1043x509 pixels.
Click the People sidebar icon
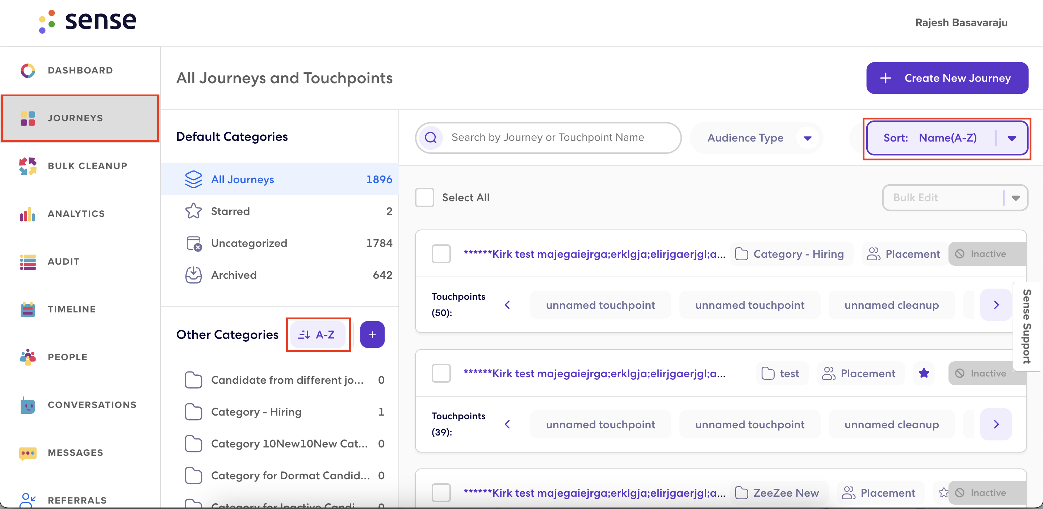point(28,357)
